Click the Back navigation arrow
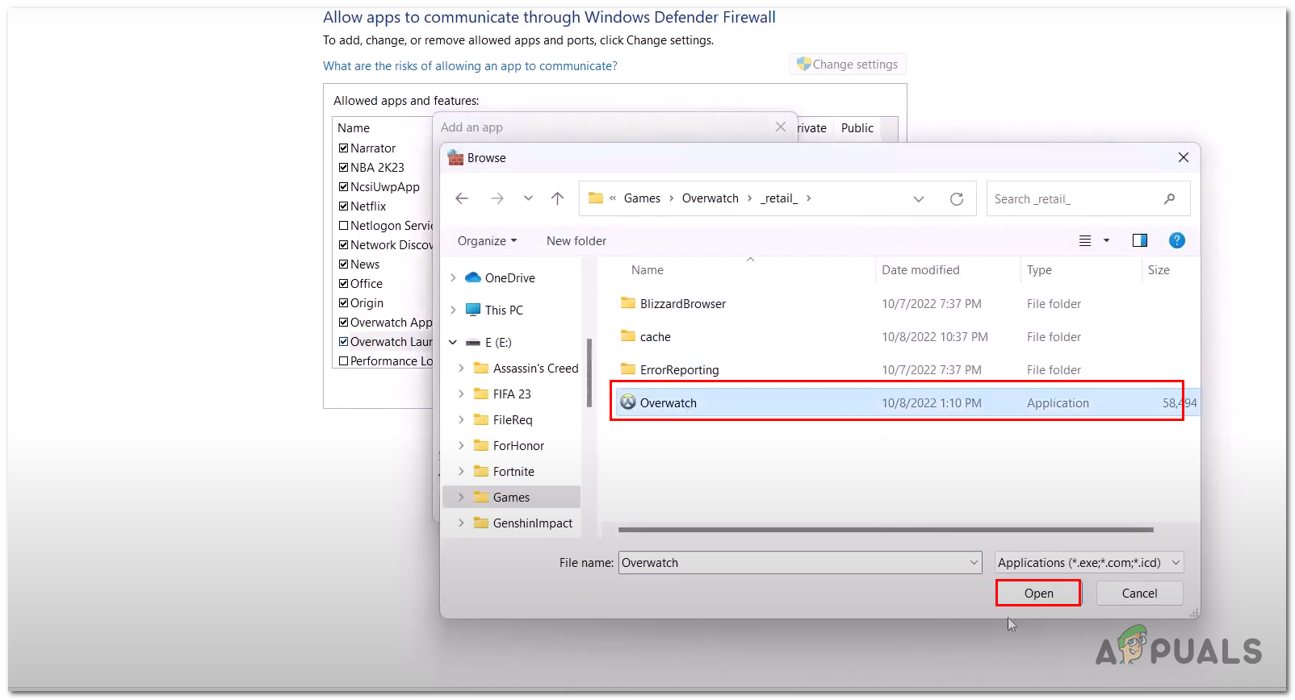This screenshot has height=700, width=1295. 462,198
